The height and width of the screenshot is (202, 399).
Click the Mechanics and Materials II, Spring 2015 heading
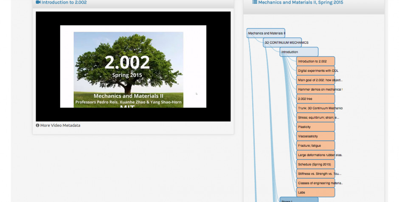(301, 3)
